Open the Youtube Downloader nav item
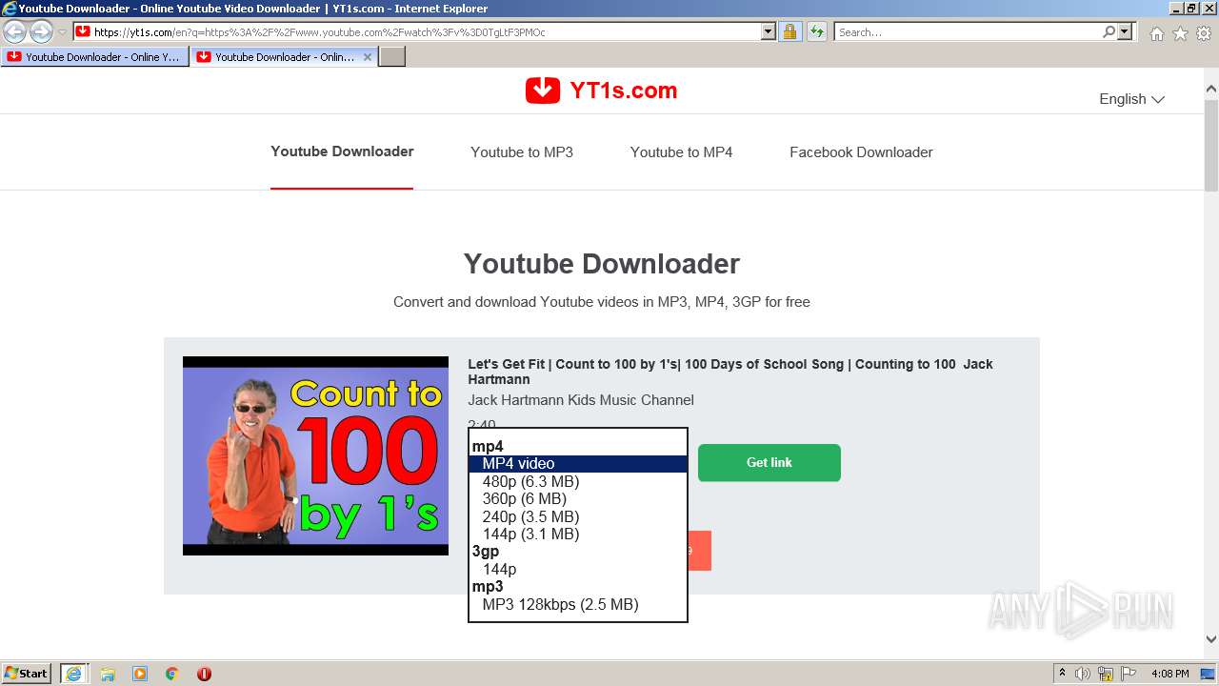 [x=342, y=151]
